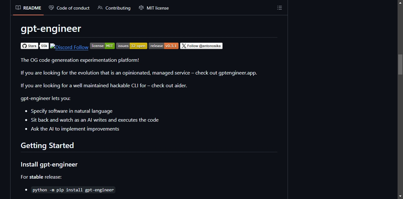
Task: Click the license MIT badge
Action: click(102, 46)
